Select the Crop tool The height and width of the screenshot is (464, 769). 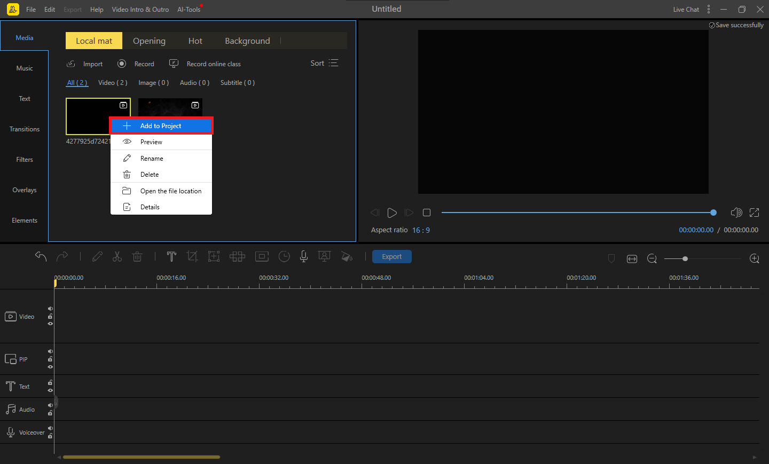(x=192, y=257)
